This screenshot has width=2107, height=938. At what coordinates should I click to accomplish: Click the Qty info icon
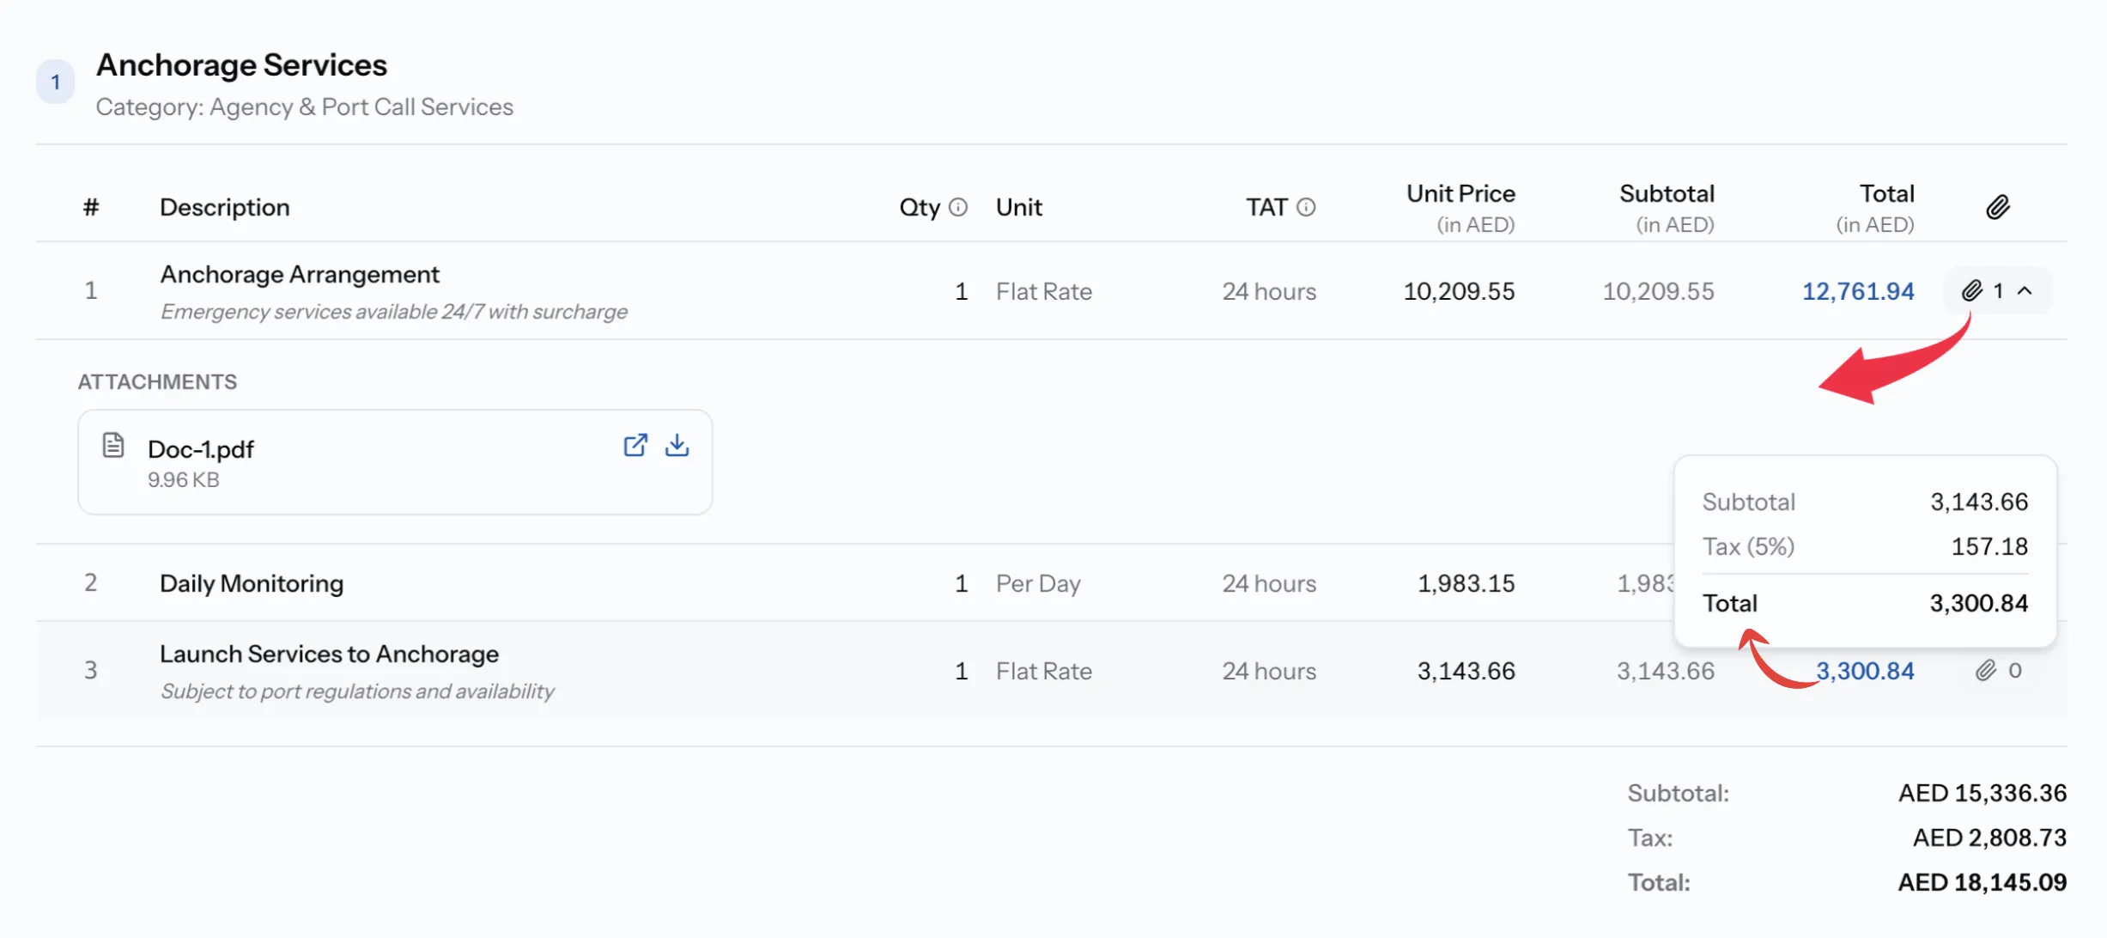click(958, 207)
